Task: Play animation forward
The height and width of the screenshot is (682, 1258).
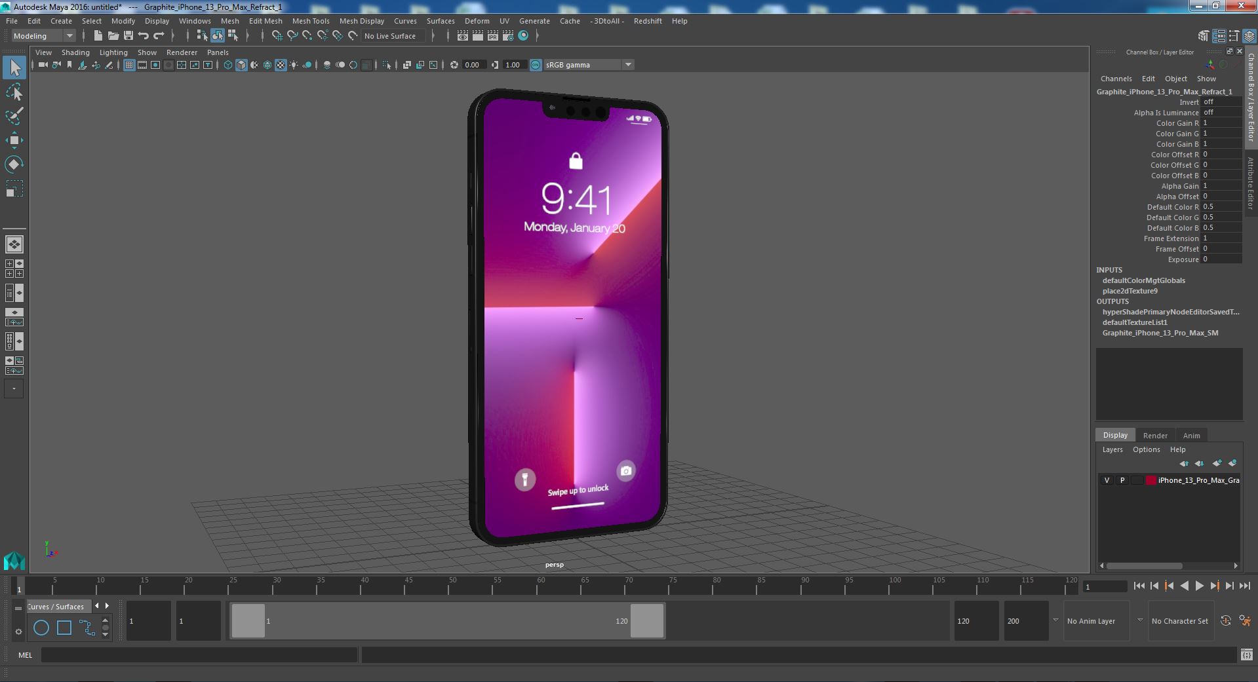Action: (x=1199, y=586)
